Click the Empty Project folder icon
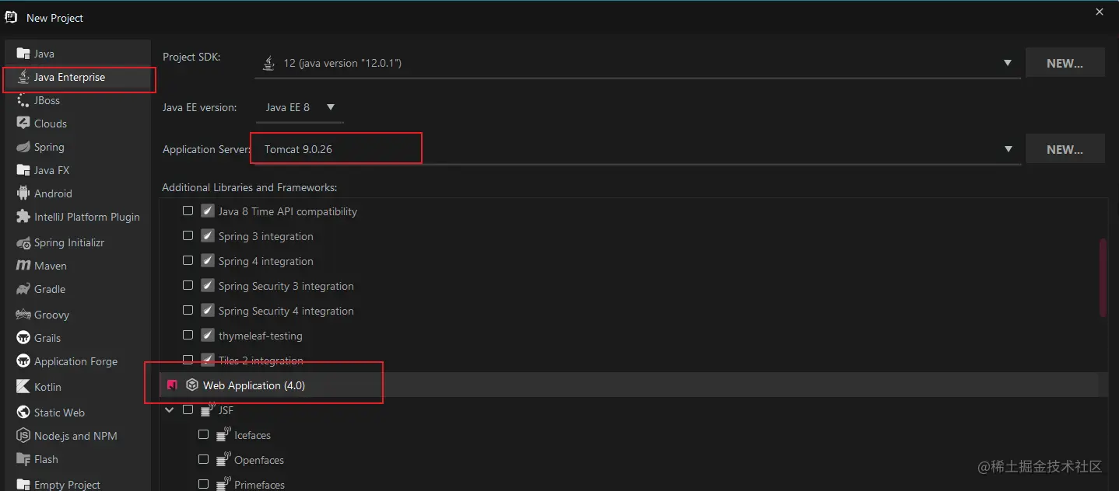 click(x=23, y=485)
